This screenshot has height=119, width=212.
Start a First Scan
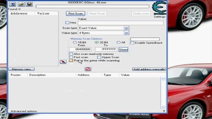coord(76,14)
